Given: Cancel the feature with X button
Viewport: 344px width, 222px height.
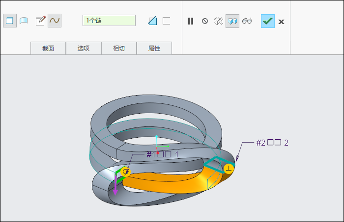Looking at the screenshot, I should coord(281,22).
